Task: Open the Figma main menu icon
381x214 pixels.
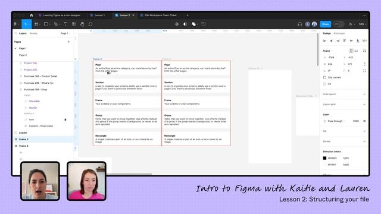Action: (15, 24)
